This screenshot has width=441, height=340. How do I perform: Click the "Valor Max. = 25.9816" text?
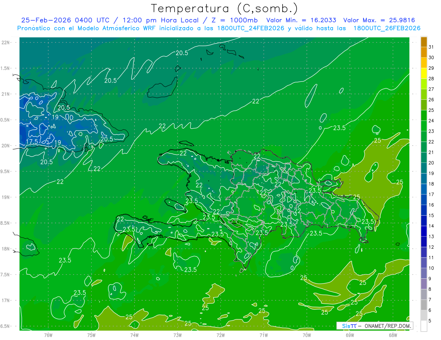coord(379,20)
